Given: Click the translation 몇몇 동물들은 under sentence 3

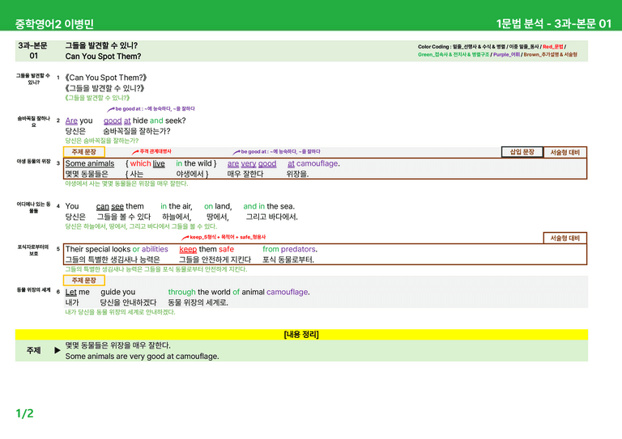Looking at the screenshot, I should (x=87, y=174).
